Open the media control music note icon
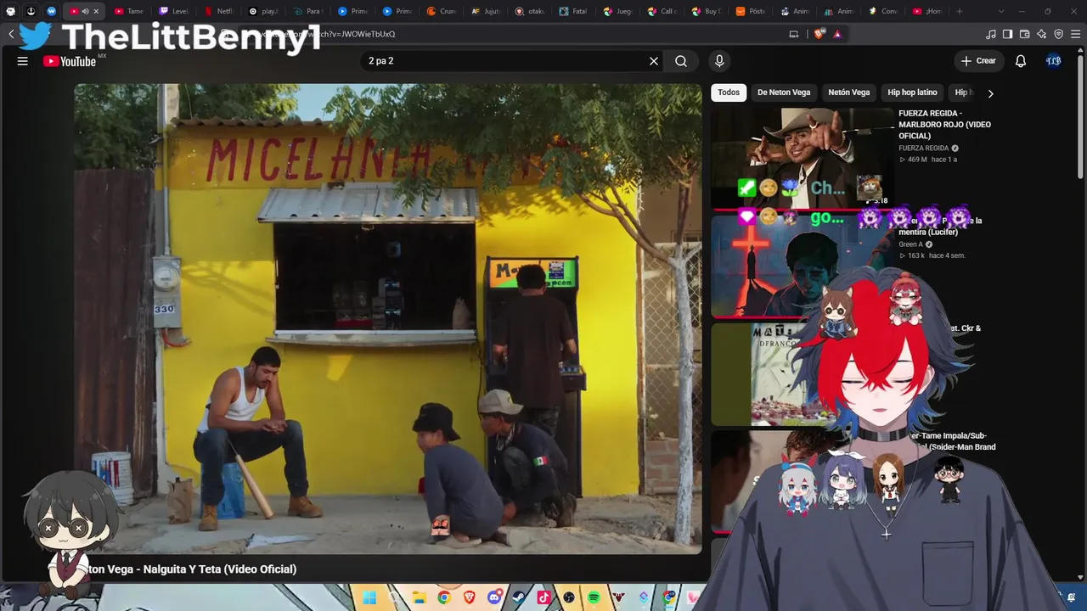1087x611 pixels. pyautogui.click(x=991, y=34)
